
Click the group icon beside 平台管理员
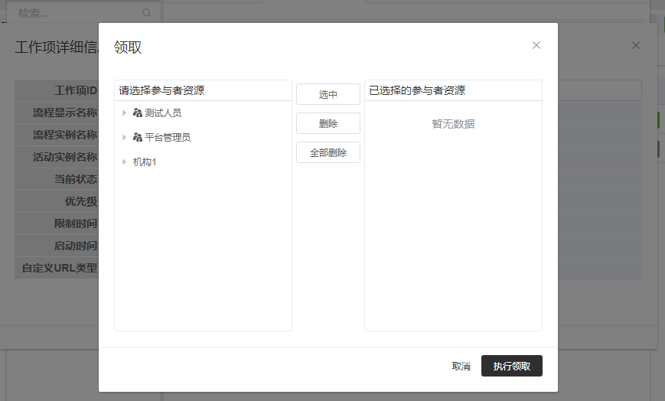[x=138, y=138]
